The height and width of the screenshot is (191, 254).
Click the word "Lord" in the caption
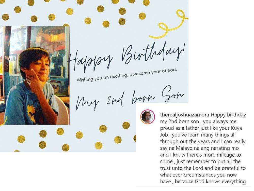(198, 168)
